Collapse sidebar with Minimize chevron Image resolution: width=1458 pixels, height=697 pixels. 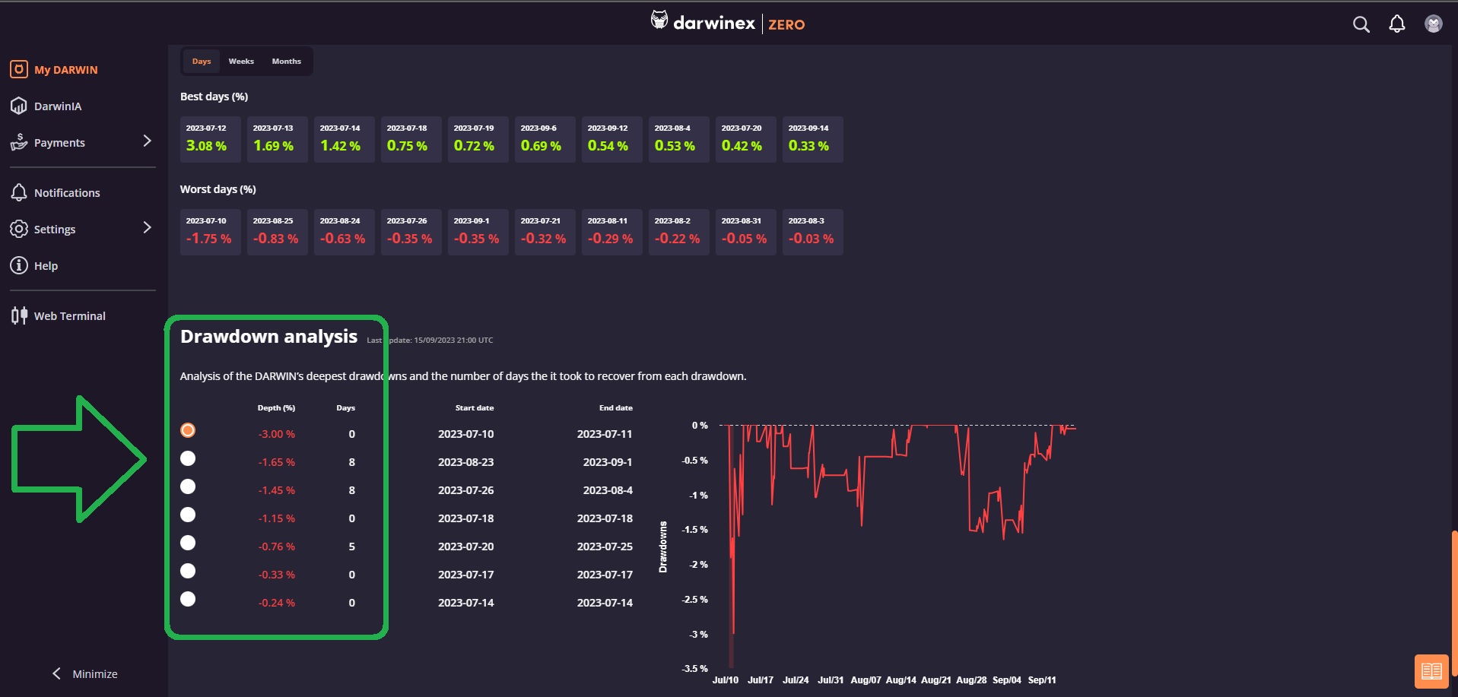point(56,673)
